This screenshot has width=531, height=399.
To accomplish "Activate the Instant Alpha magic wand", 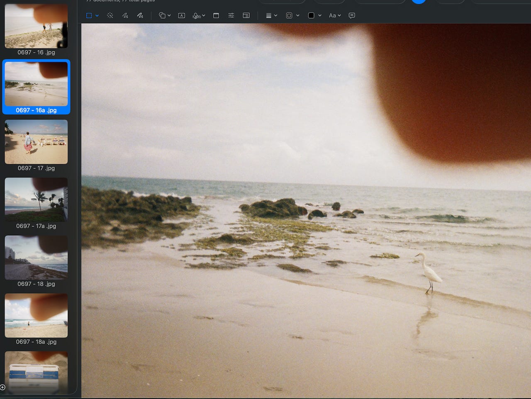I will pyautogui.click(x=110, y=15).
